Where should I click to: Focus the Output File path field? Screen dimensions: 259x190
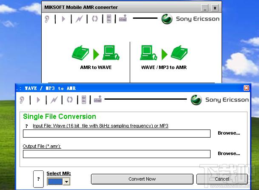pos(117,154)
